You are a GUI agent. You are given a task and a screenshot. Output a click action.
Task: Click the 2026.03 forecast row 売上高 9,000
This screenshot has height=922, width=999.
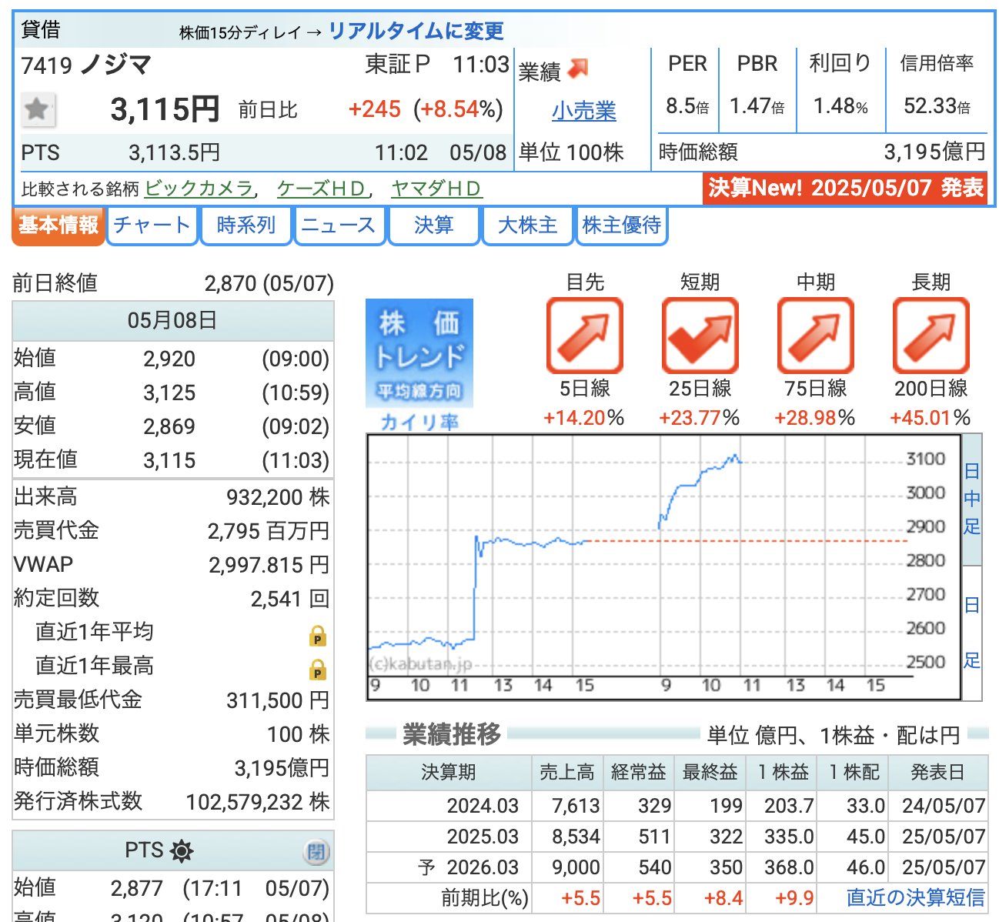tap(576, 867)
